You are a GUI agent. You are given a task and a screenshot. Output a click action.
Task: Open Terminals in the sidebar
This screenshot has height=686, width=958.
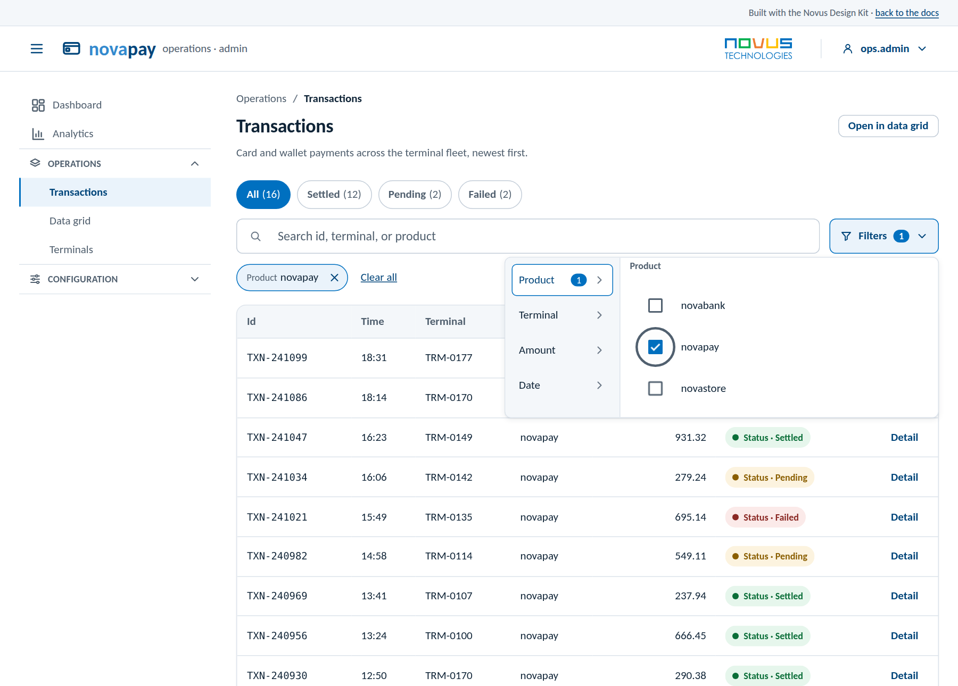click(115, 250)
